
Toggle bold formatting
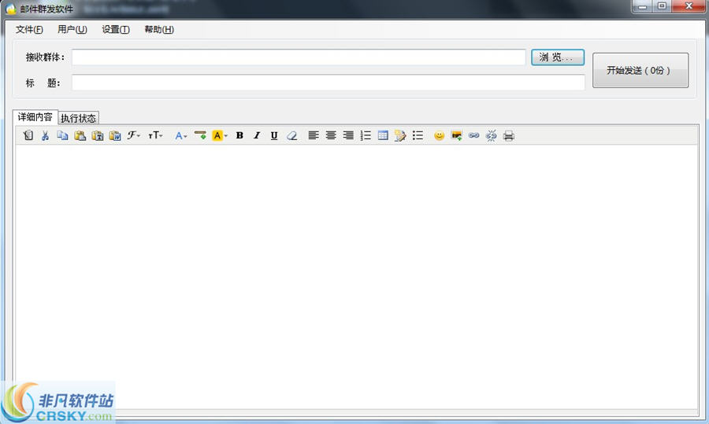coord(239,135)
